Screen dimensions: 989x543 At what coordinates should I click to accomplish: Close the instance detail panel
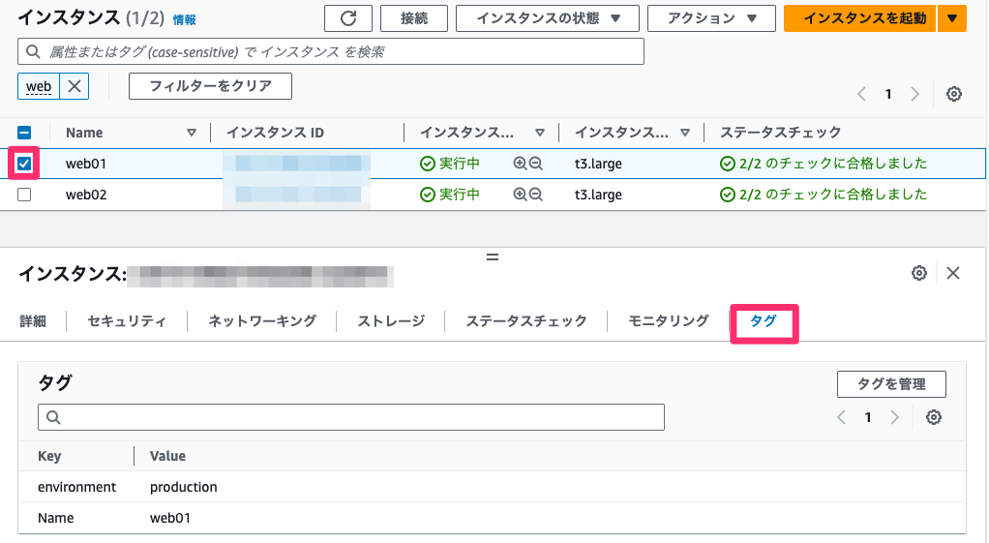[x=953, y=273]
